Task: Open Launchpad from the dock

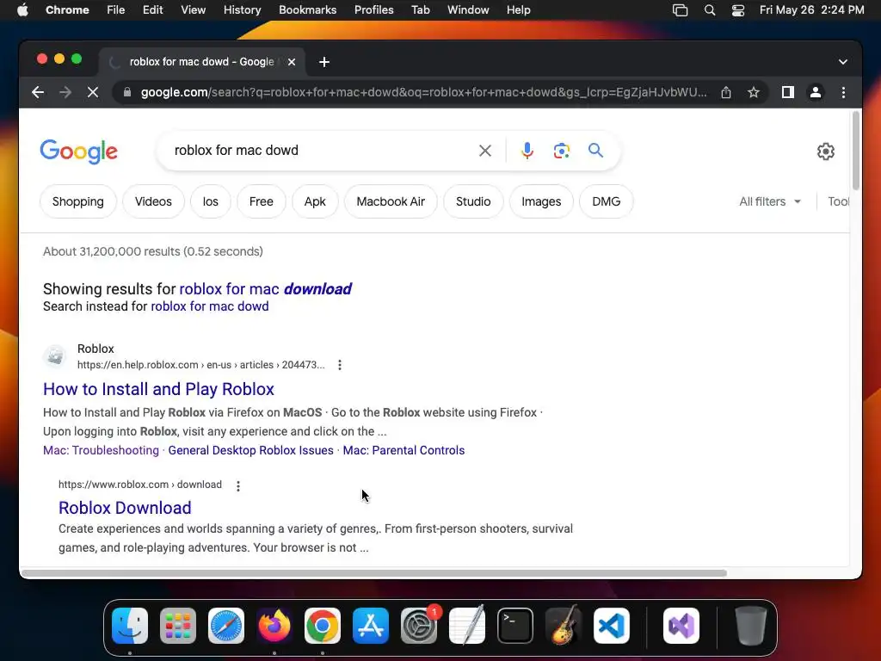Action: (x=178, y=626)
